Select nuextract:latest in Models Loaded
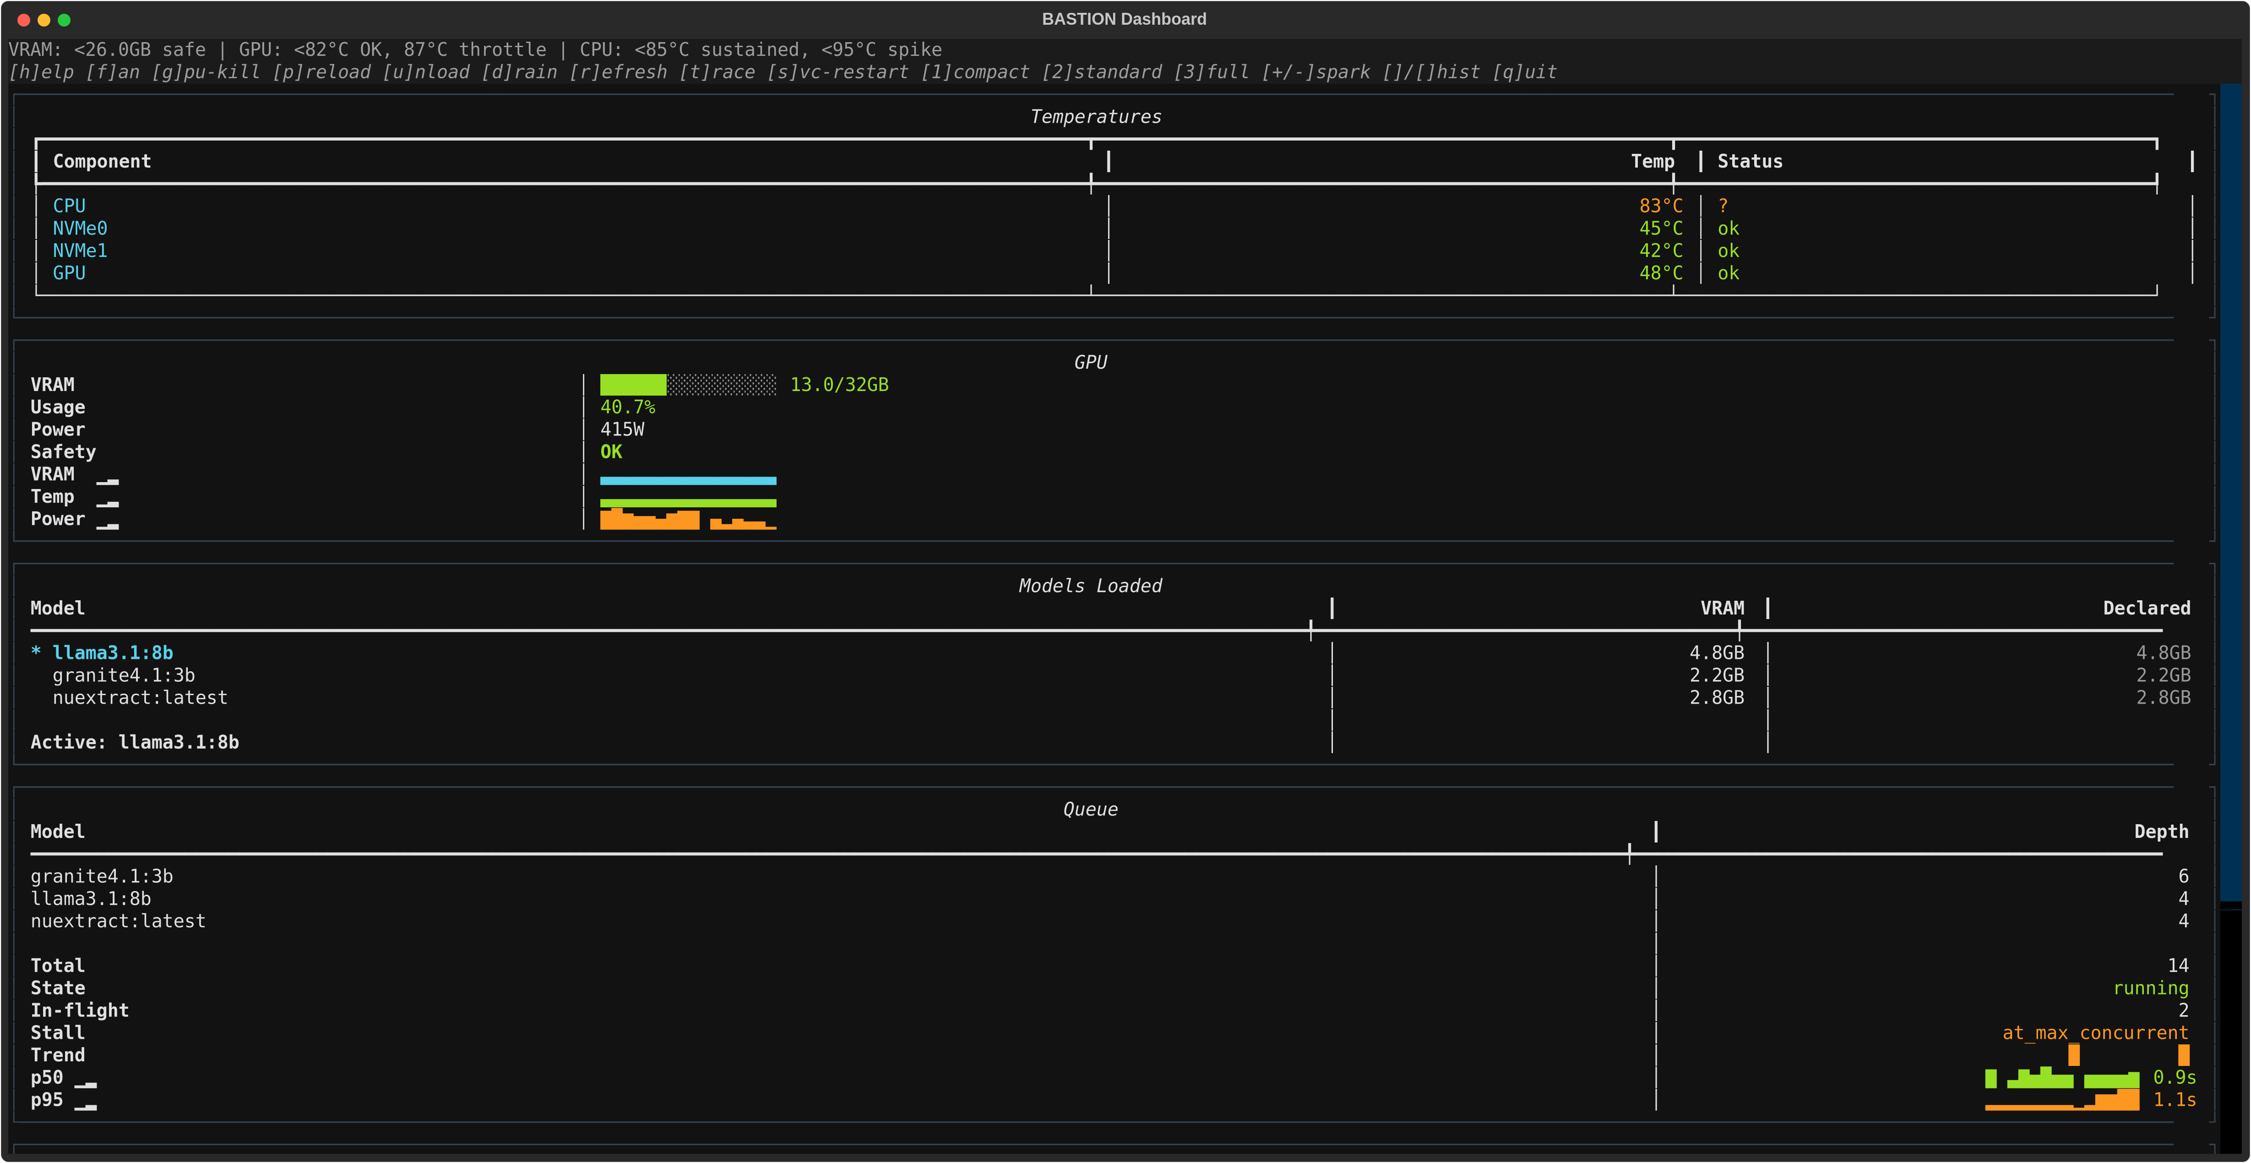Image resolution: width=2251 pixels, height=1163 pixels. point(140,697)
